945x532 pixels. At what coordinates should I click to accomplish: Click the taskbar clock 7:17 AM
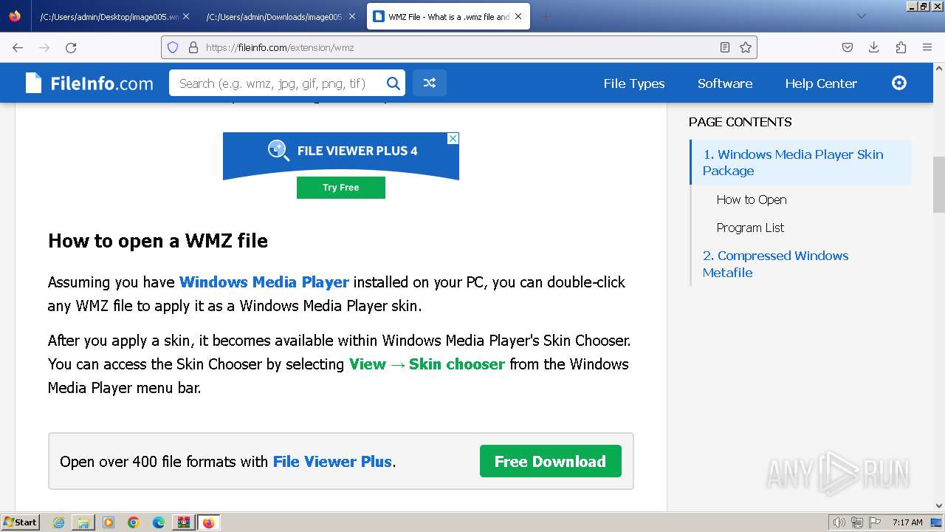tap(907, 522)
